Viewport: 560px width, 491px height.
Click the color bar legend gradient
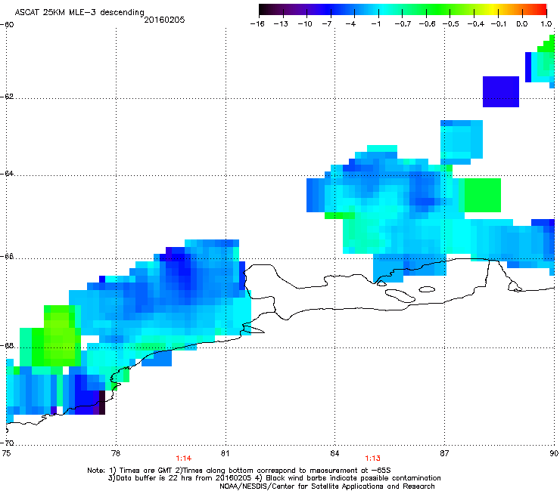(403, 9)
